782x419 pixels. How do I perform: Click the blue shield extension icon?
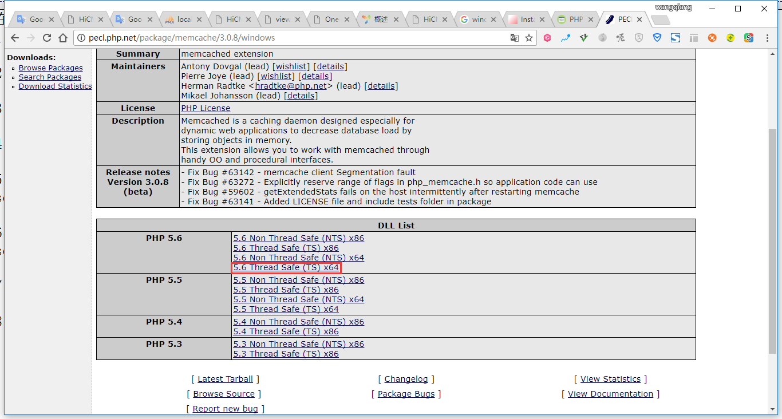pyautogui.click(x=657, y=38)
